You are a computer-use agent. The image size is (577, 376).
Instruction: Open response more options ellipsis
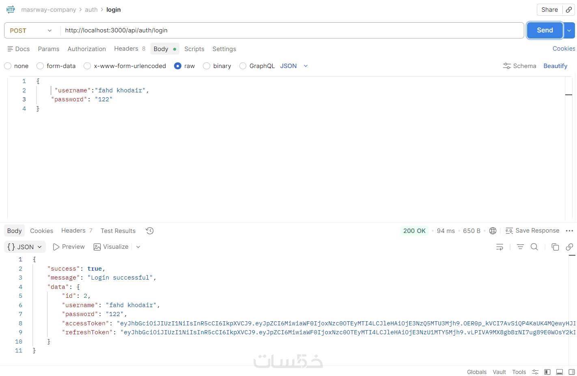click(569, 231)
